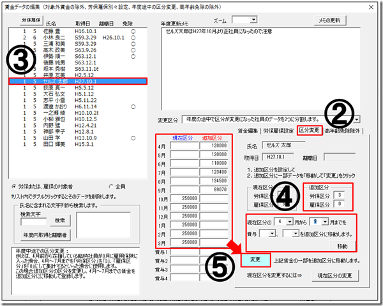Click the 追加区分 労保区分 input field
The width and height of the screenshot is (383, 306).
342,194
